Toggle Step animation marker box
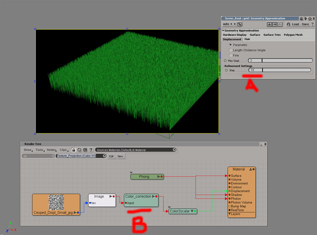317x235 pixels. 226,70
